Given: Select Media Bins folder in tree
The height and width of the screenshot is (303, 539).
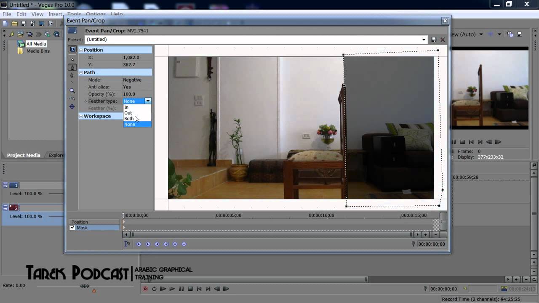Looking at the screenshot, I should pyautogui.click(x=38, y=51).
